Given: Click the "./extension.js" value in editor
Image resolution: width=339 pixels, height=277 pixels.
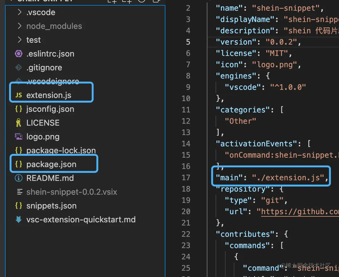Looking at the screenshot, I should [288, 178].
